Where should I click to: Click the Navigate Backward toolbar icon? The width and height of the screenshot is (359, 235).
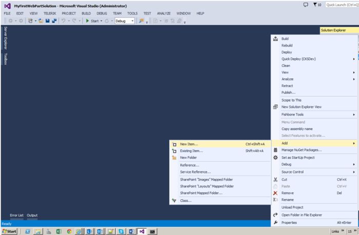coord(10,21)
